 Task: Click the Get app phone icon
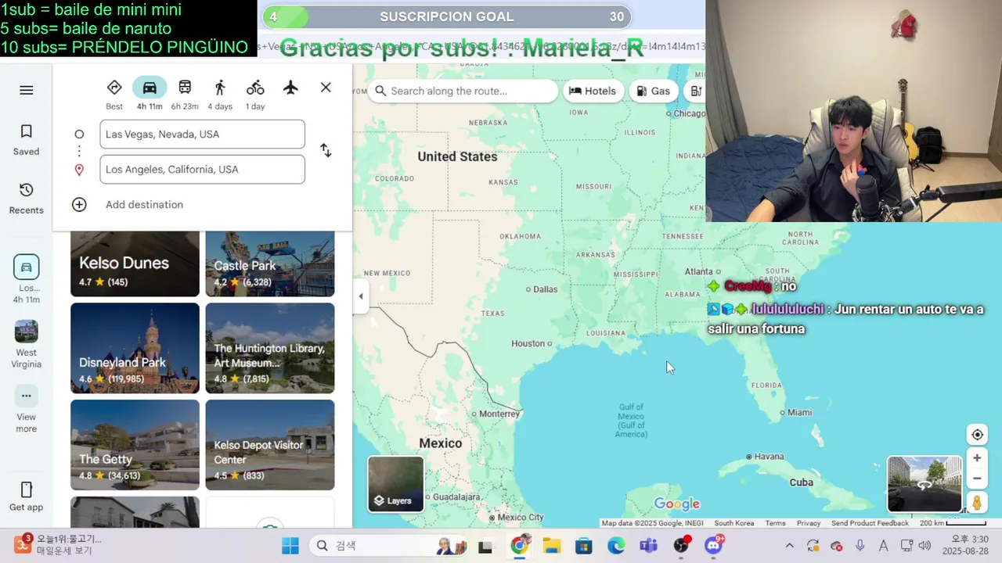coord(26,489)
